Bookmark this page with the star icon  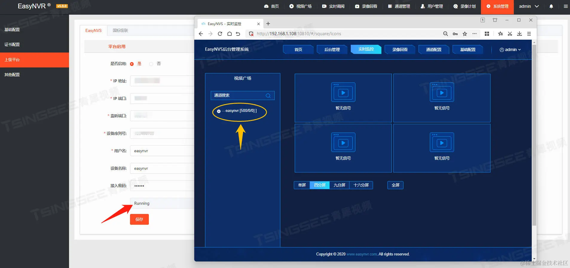click(x=465, y=34)
